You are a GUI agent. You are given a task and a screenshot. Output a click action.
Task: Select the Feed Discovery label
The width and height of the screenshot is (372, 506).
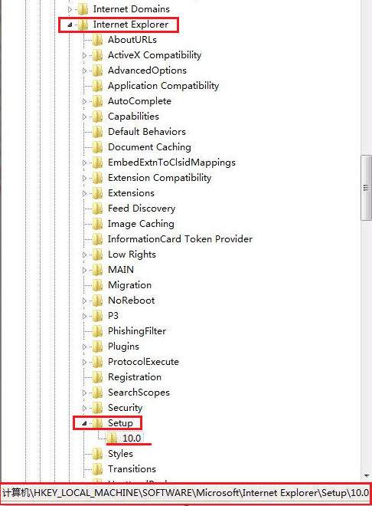click(x=142, y=209)
